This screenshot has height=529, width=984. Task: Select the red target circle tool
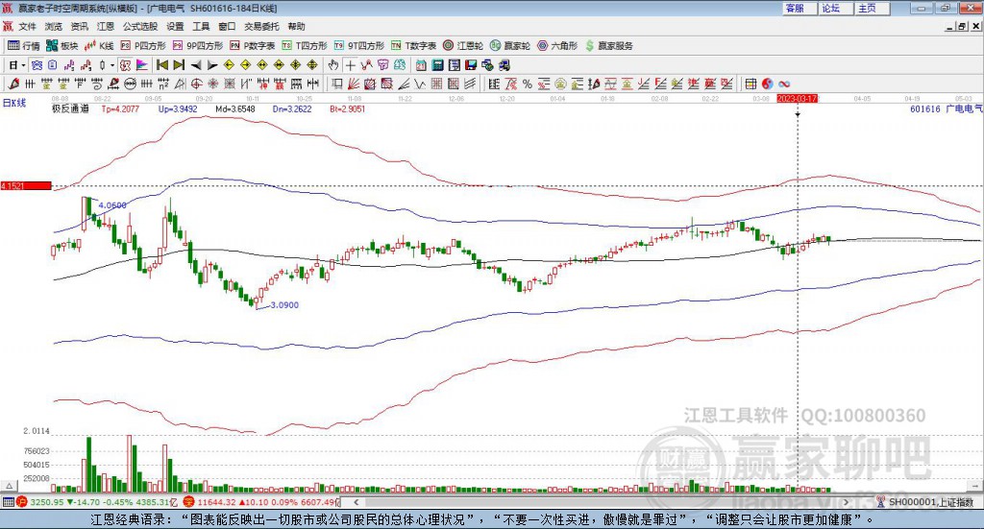coord(196,84)
